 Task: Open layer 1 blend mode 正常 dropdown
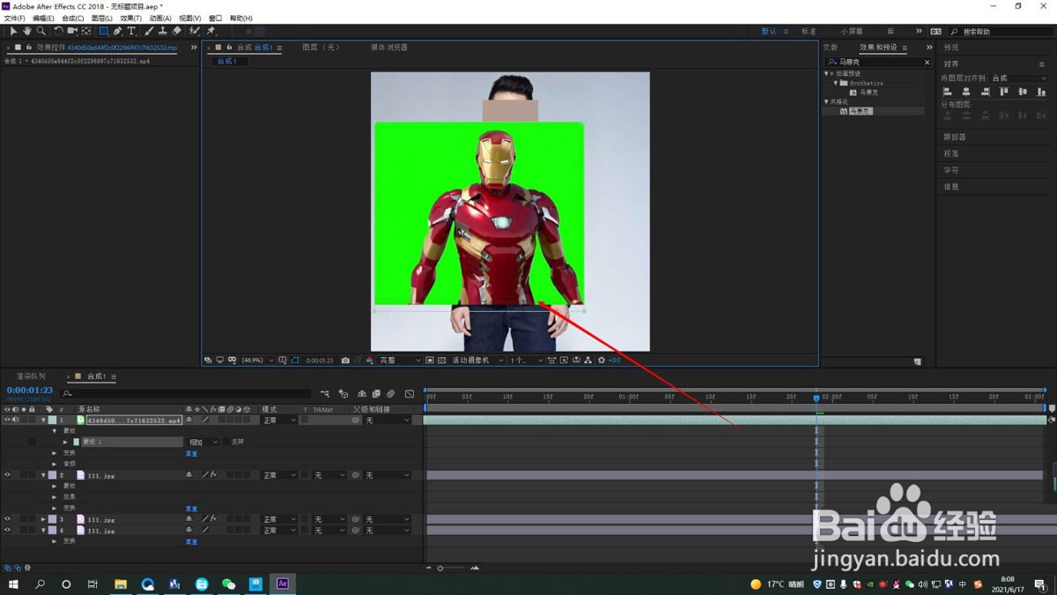coord(278,420)
